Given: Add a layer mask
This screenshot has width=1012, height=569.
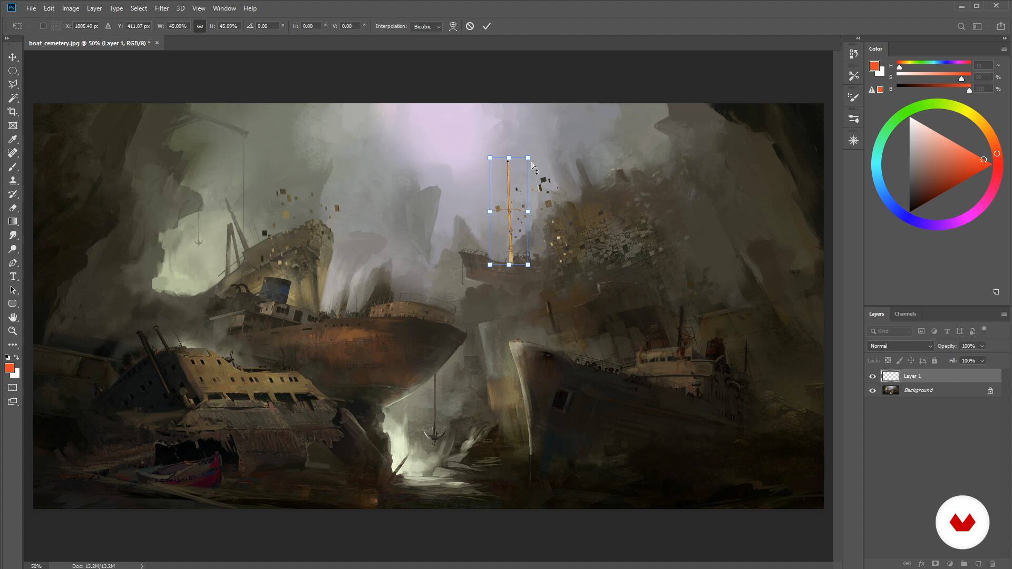Looking at the screenshot, I should coord(936,563).
